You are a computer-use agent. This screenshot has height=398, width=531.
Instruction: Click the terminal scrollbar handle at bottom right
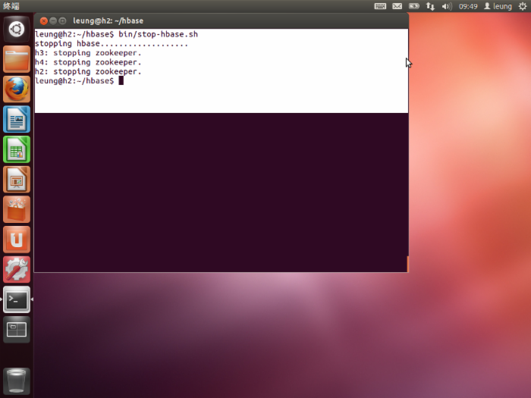[408, 264]
